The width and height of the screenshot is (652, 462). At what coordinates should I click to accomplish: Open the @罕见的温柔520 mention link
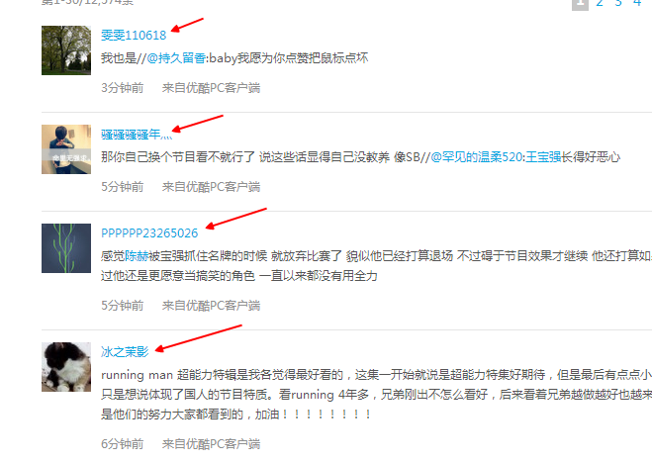[477, 156]
